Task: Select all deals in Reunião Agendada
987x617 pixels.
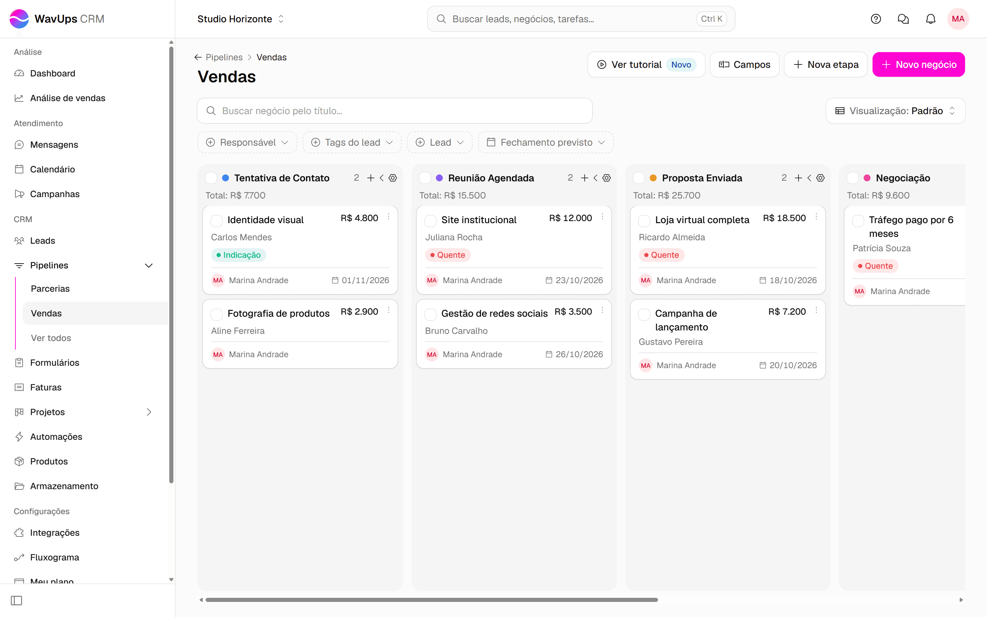Action: (425, 178)
